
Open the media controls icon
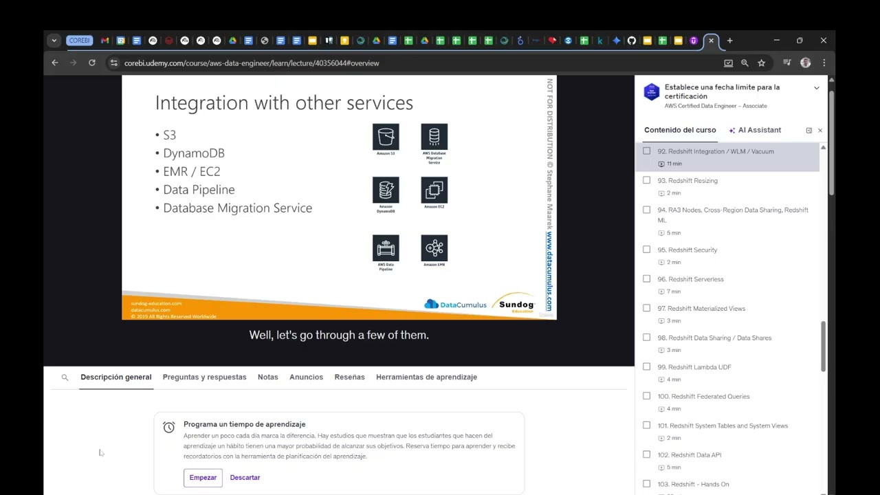coord(787,63)
